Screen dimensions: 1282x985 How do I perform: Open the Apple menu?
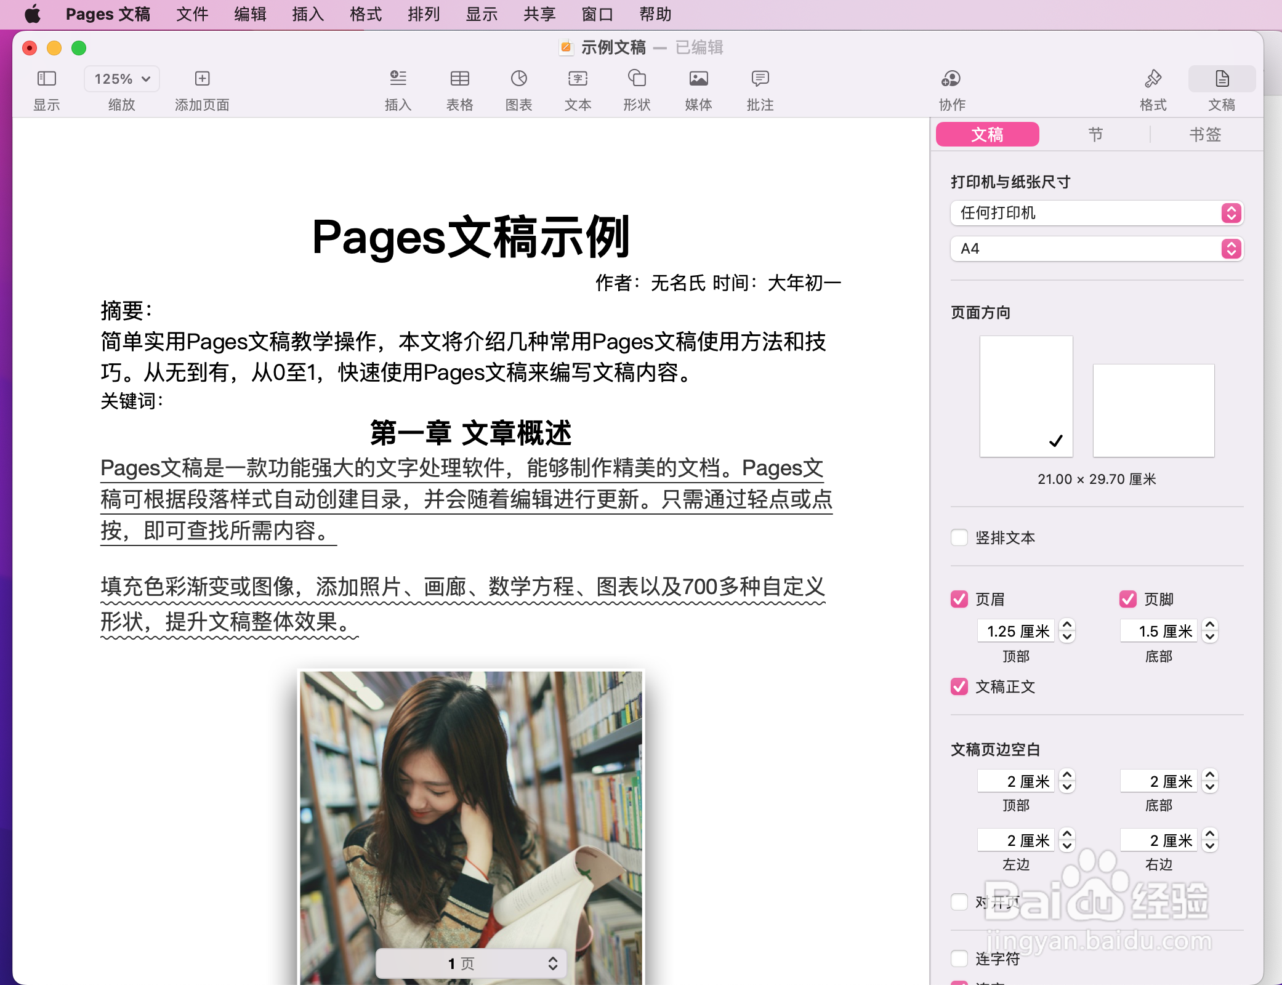coord(32,14)
